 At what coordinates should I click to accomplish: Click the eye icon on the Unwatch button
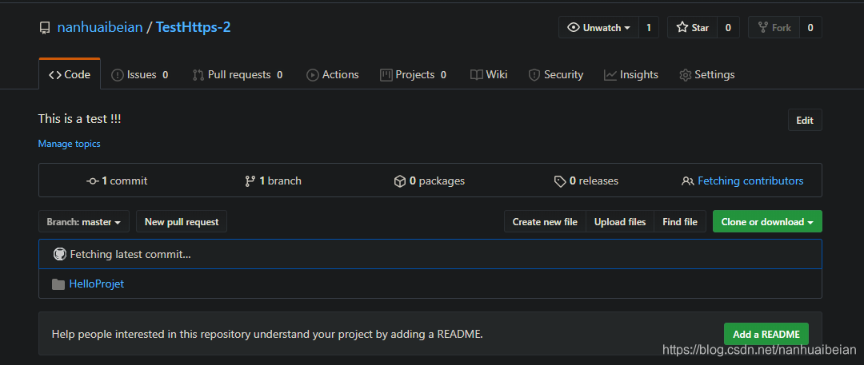(574, 27)
